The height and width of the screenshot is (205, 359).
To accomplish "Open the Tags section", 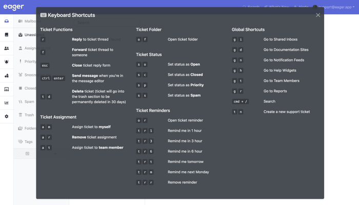I will 26,141.
